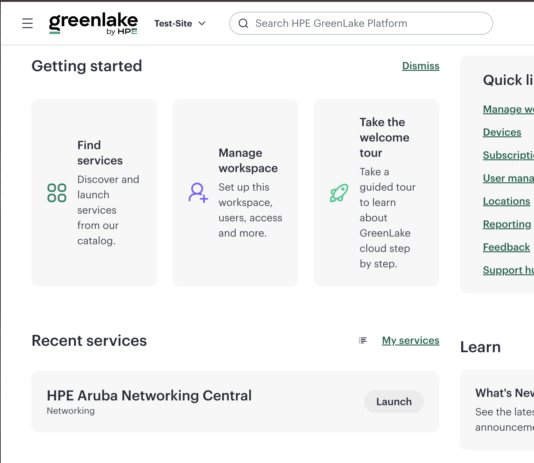The height and width of the screenshot is (463, 534).
Task: Go to My services
Action: pyautogui.click(x=411, y=340)
